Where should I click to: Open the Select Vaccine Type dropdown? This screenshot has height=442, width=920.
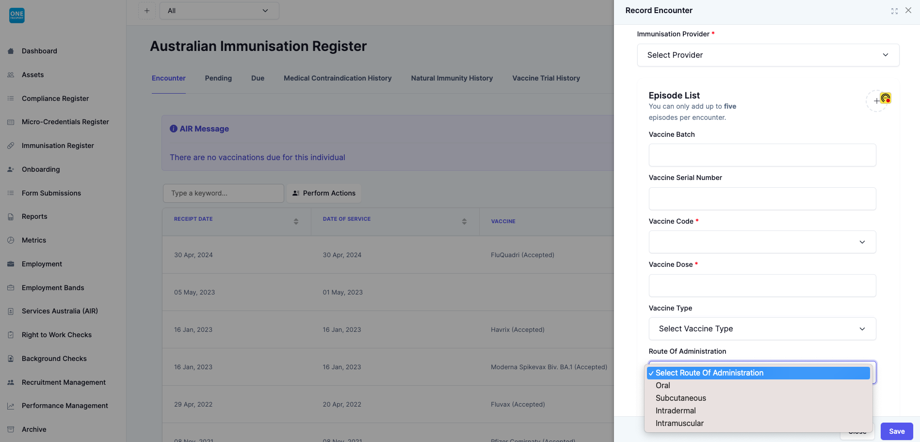coord(762,328)
